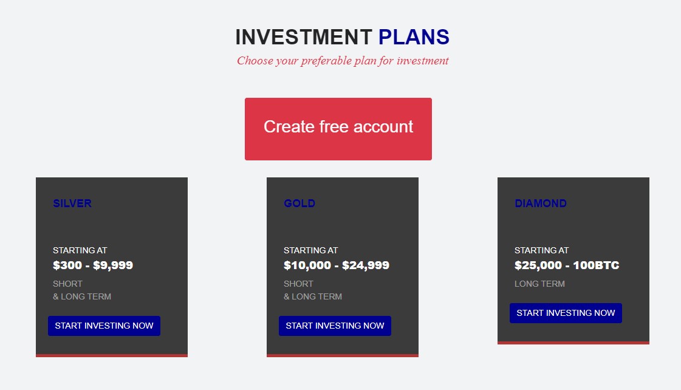Image resolution: width=681 pixels, height=390 pixels.
Task: Select the DIAMOND plan title
Action: tap(541, 204)
